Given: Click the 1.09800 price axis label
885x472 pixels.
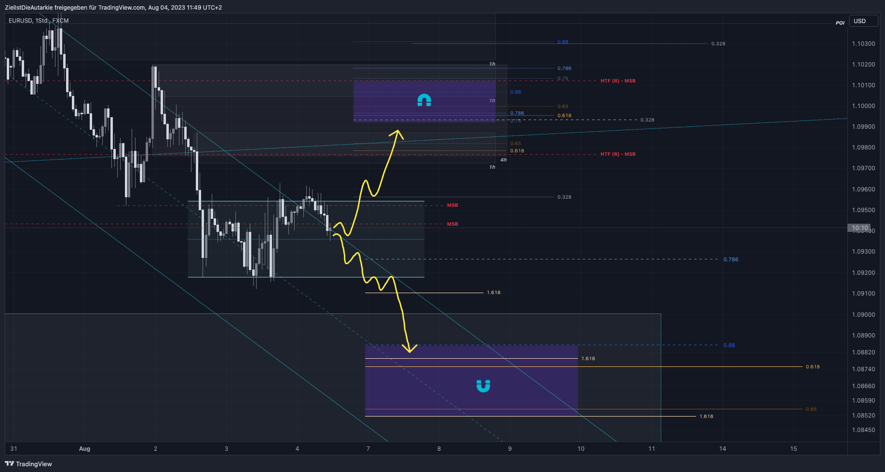Looking at the screenshot, I should [x=863, y=148].
